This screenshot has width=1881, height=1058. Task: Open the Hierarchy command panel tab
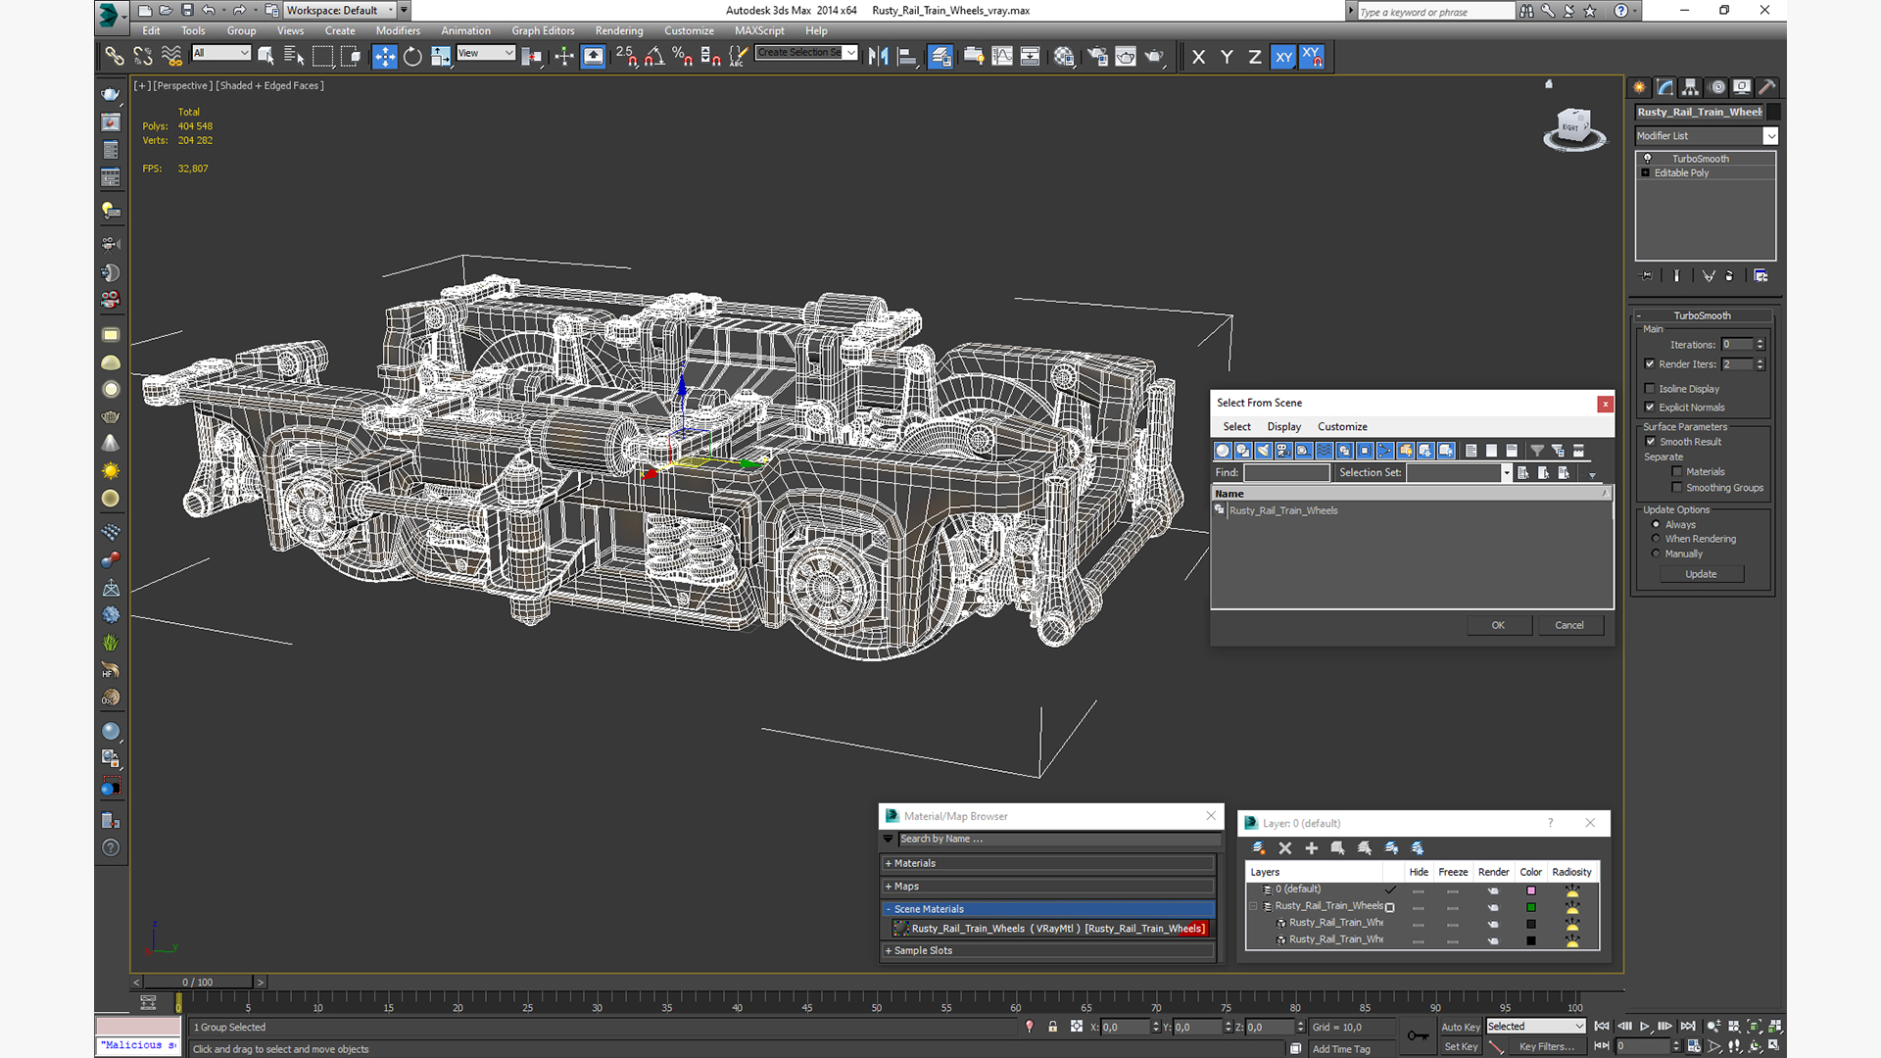click(x=1690, y=87)
